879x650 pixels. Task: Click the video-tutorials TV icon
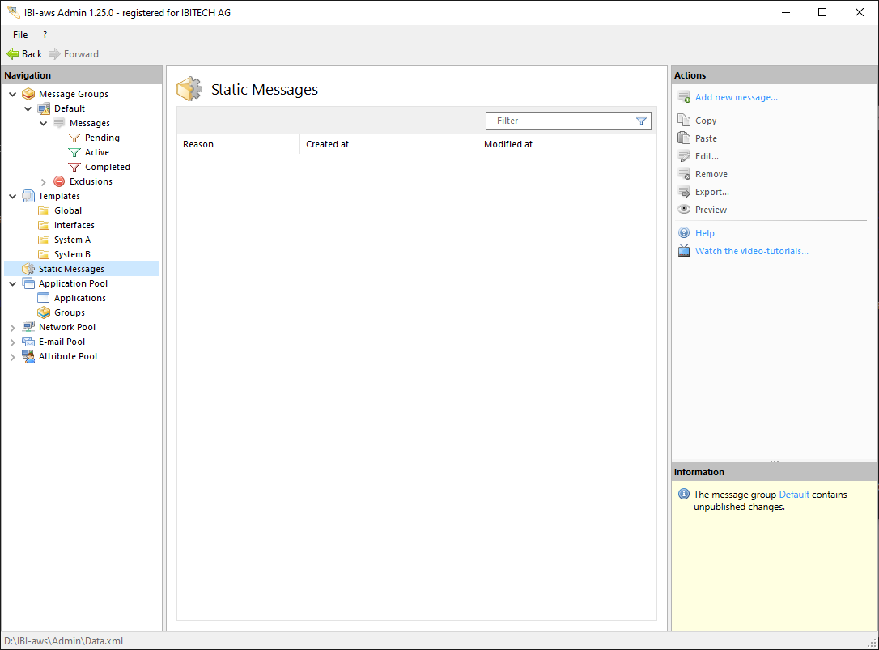tap(684, 251)
